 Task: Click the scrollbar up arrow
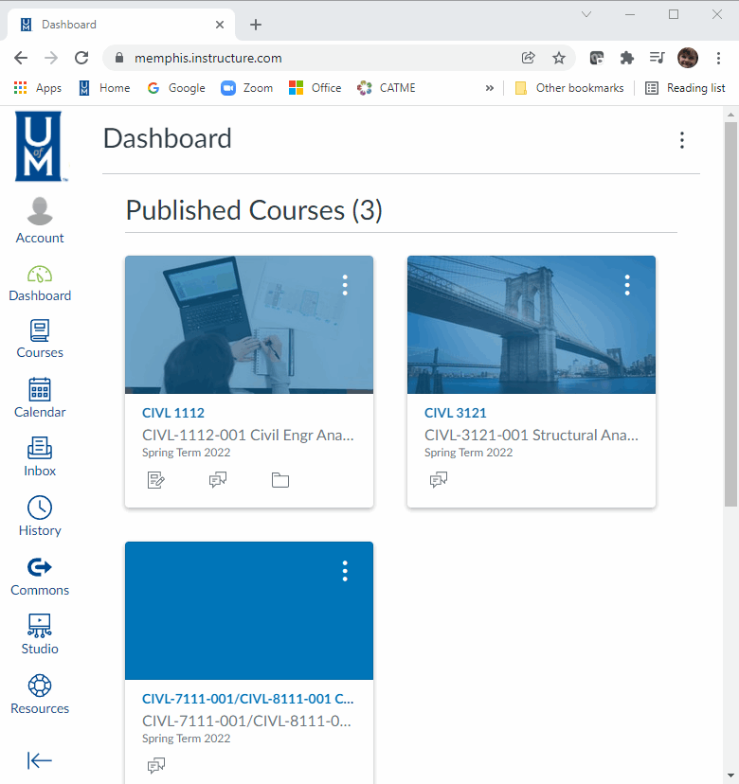731,115
